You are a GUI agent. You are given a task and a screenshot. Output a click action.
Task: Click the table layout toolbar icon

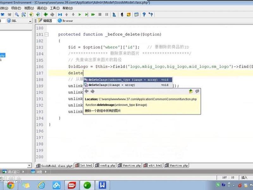pos(136,15)
